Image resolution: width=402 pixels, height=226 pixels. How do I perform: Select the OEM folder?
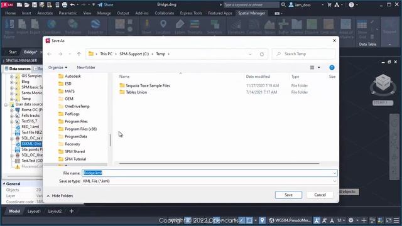click(x=66, y=99)
